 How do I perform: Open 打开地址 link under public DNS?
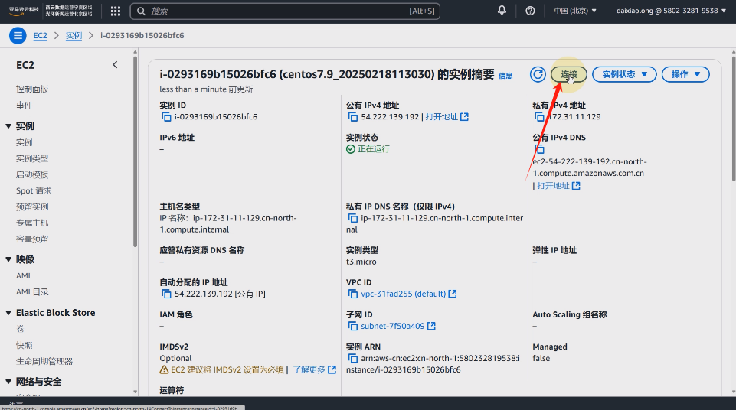[558, 186]
